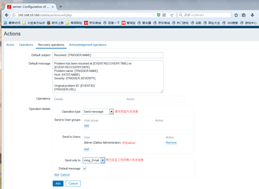Image resolution: width=259 pixels, height=189 pixels.
Task: Open the Operation type Send message dropdown
Action: (x=98, y=112)
